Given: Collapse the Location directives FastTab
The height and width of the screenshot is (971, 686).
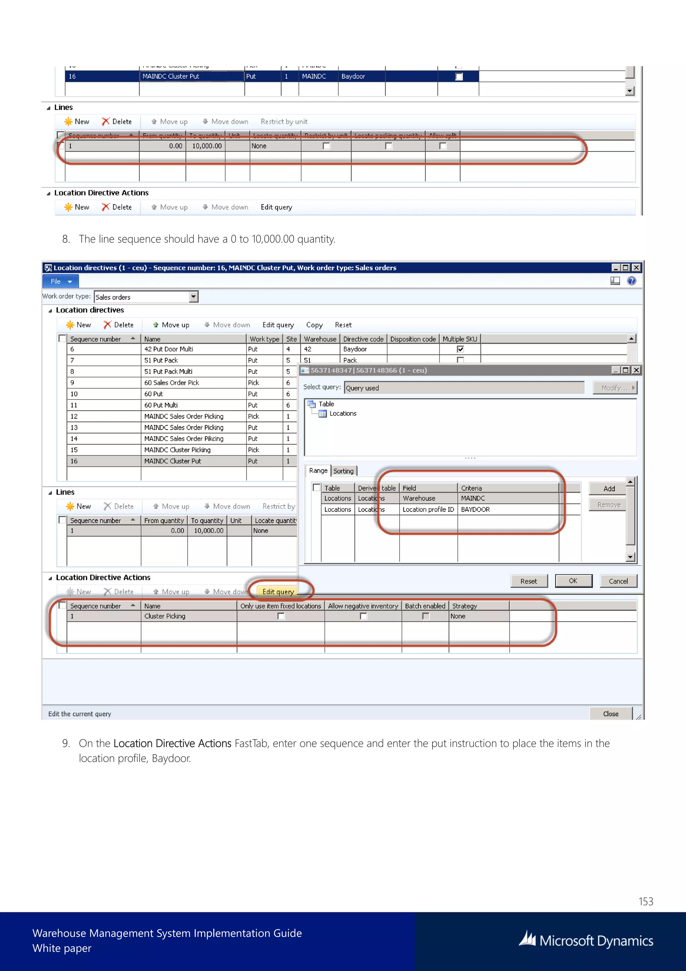Looking at the screenshot, I should [50, 310].
